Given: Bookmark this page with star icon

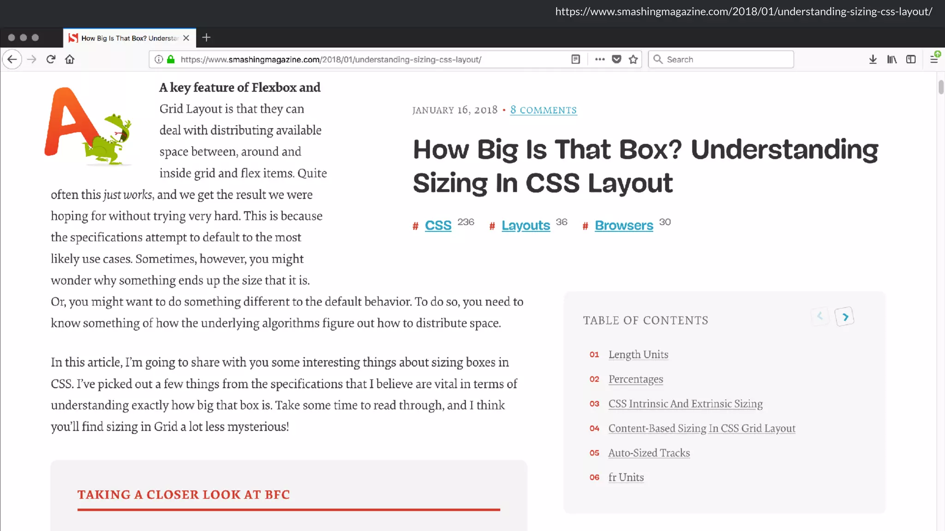Looking at the screenshot, I should click(633, 59).
